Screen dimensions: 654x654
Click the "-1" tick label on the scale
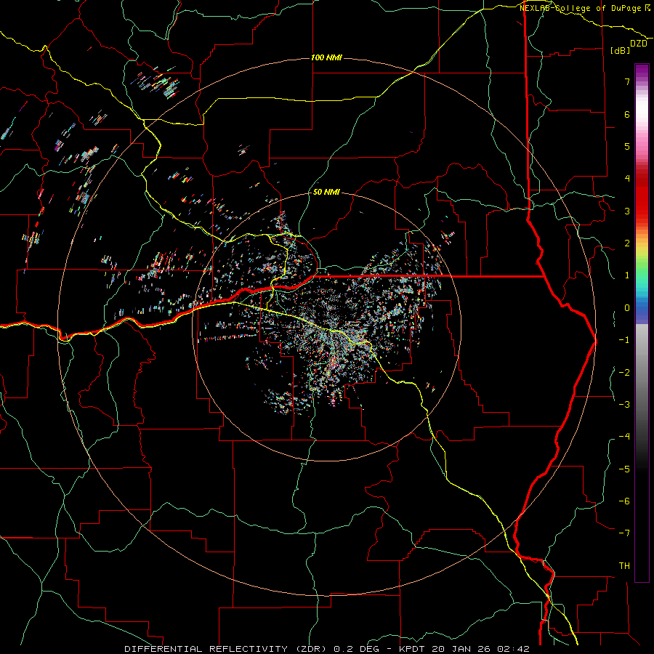pos(624,340)
